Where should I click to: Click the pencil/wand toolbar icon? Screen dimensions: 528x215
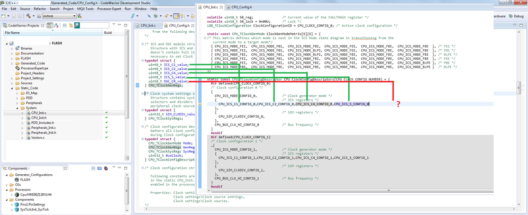(166, 16)
